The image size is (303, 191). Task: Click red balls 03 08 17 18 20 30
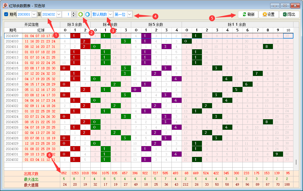[x=40, y=68]
